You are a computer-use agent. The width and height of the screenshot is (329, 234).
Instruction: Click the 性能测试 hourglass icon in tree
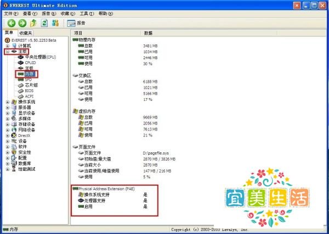[x=14, y=169]
